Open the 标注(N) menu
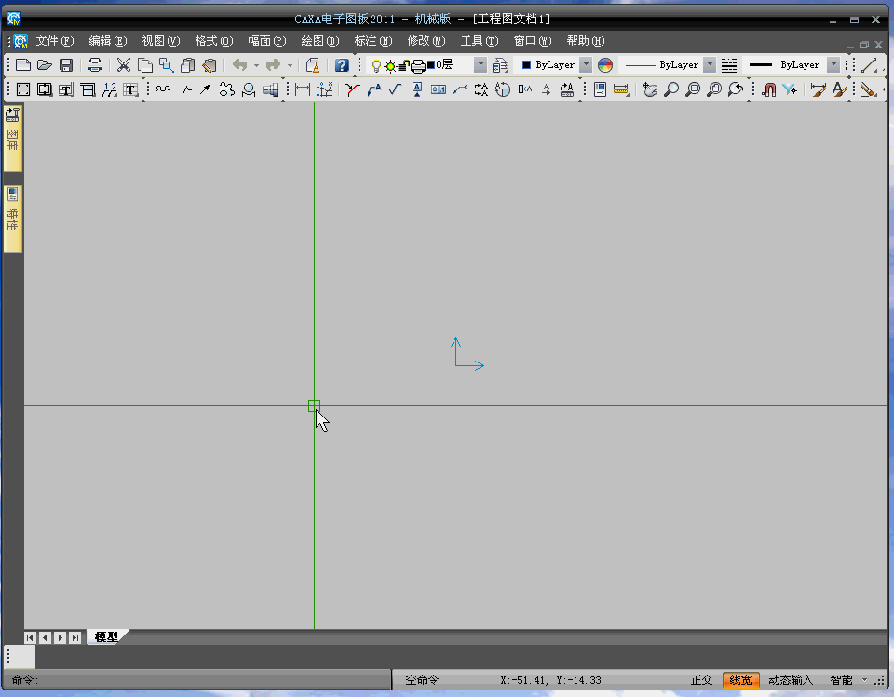The width and height of the screenshot is (894, 697). coord(372,41)
